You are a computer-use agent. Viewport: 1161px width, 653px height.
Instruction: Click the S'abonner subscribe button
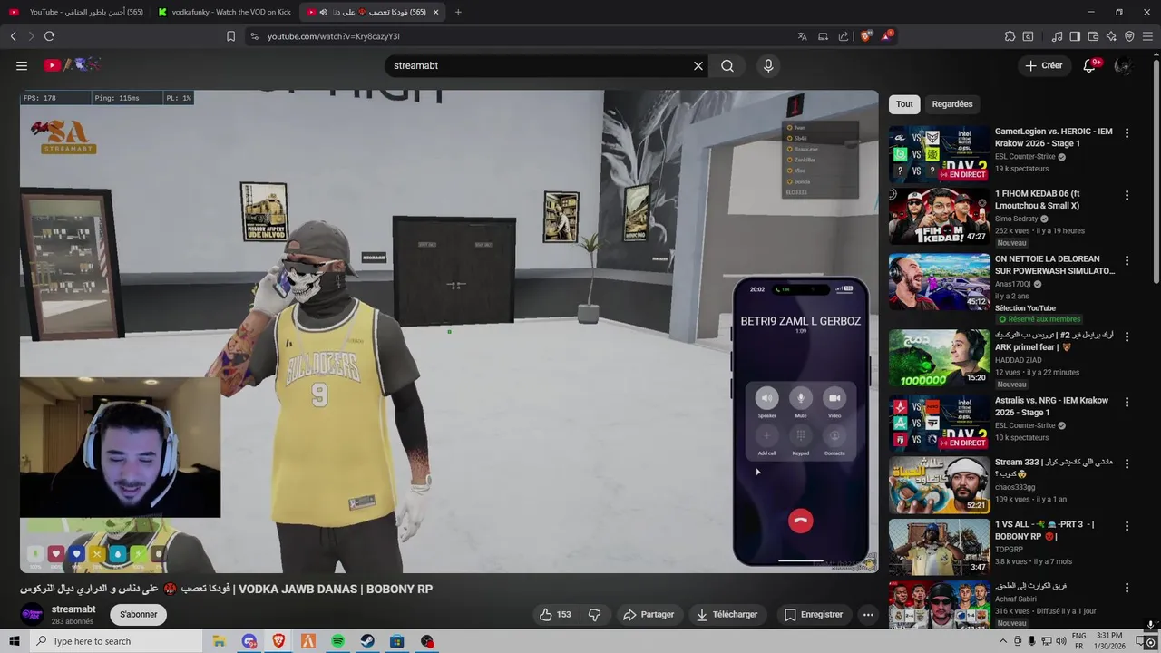[x=139, y=614]
